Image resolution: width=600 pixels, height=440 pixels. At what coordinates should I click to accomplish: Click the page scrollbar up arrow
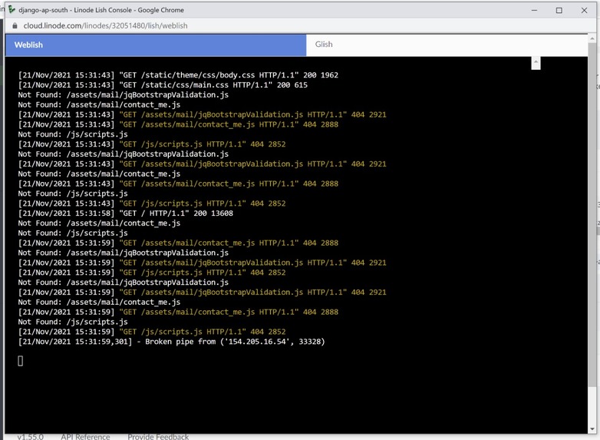click(592, 38)
